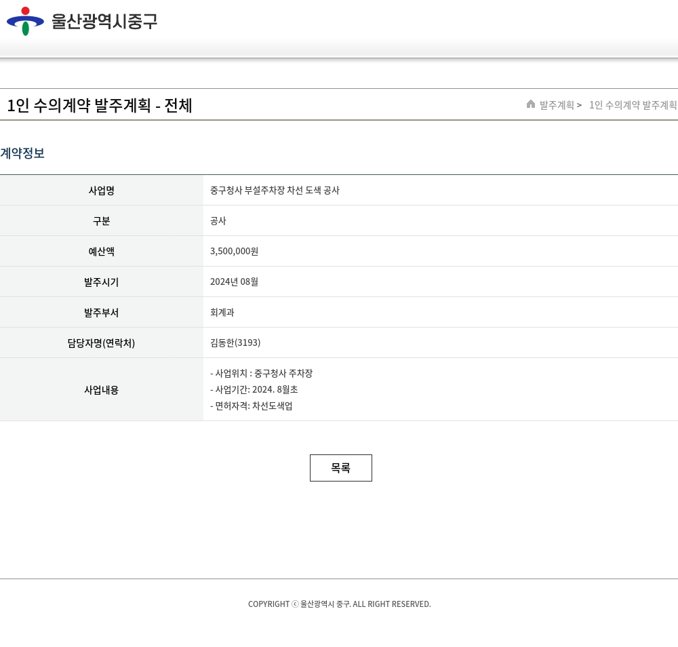Click the 발주시기 label cell
This screenshot has width=678, height=647.
tap(102, 282)
